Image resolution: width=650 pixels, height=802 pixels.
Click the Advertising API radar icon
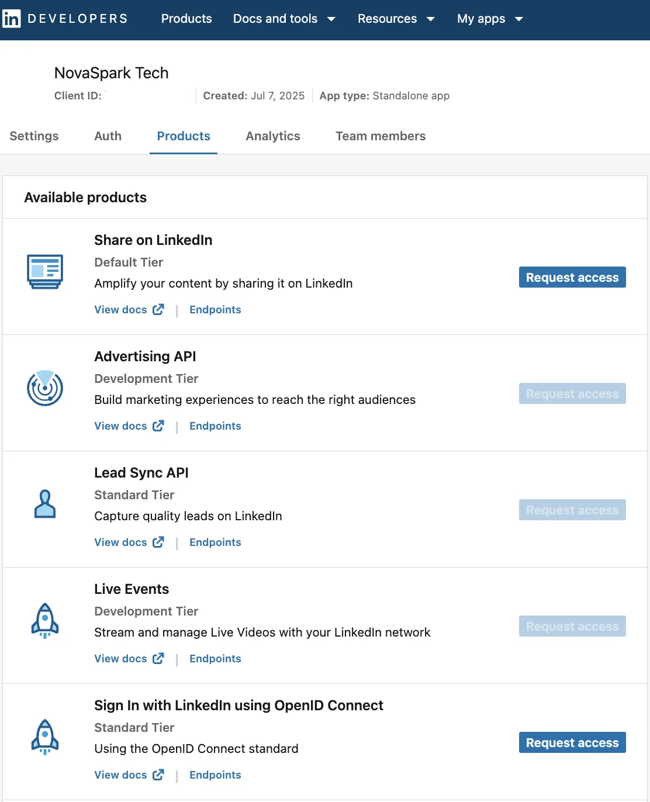click(x=45, y=388)
